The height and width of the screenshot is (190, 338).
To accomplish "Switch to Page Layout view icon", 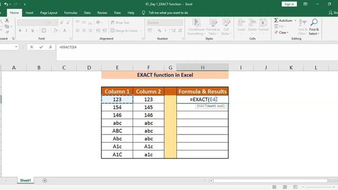I will coord(285,187).
